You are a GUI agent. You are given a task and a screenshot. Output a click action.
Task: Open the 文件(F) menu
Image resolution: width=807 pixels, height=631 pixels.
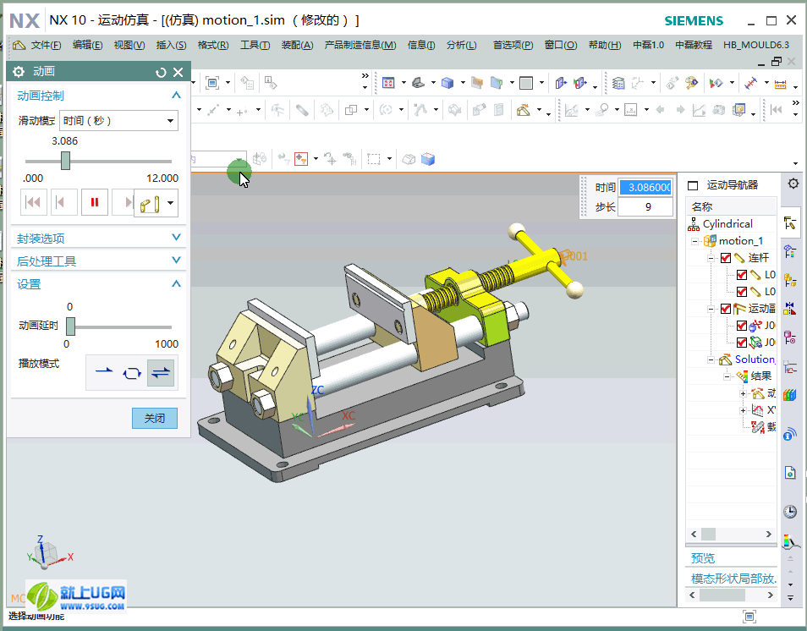[46, 46]
